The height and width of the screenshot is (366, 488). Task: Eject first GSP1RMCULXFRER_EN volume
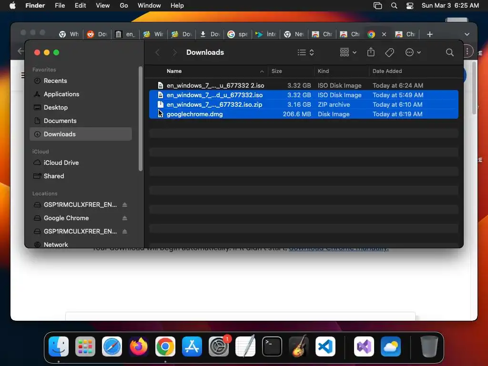[x=124, y=204]
